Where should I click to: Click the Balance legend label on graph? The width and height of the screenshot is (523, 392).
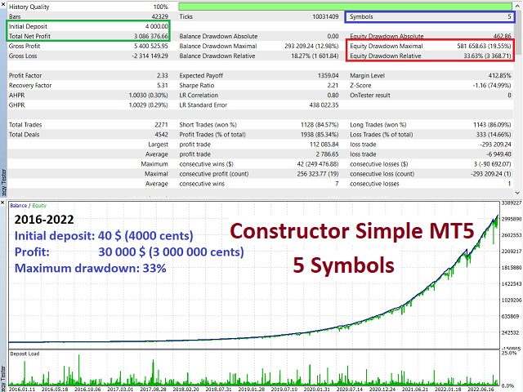coord(18,206)
